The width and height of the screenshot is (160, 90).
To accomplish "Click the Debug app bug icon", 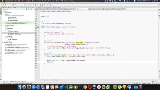I will point(29,5).
